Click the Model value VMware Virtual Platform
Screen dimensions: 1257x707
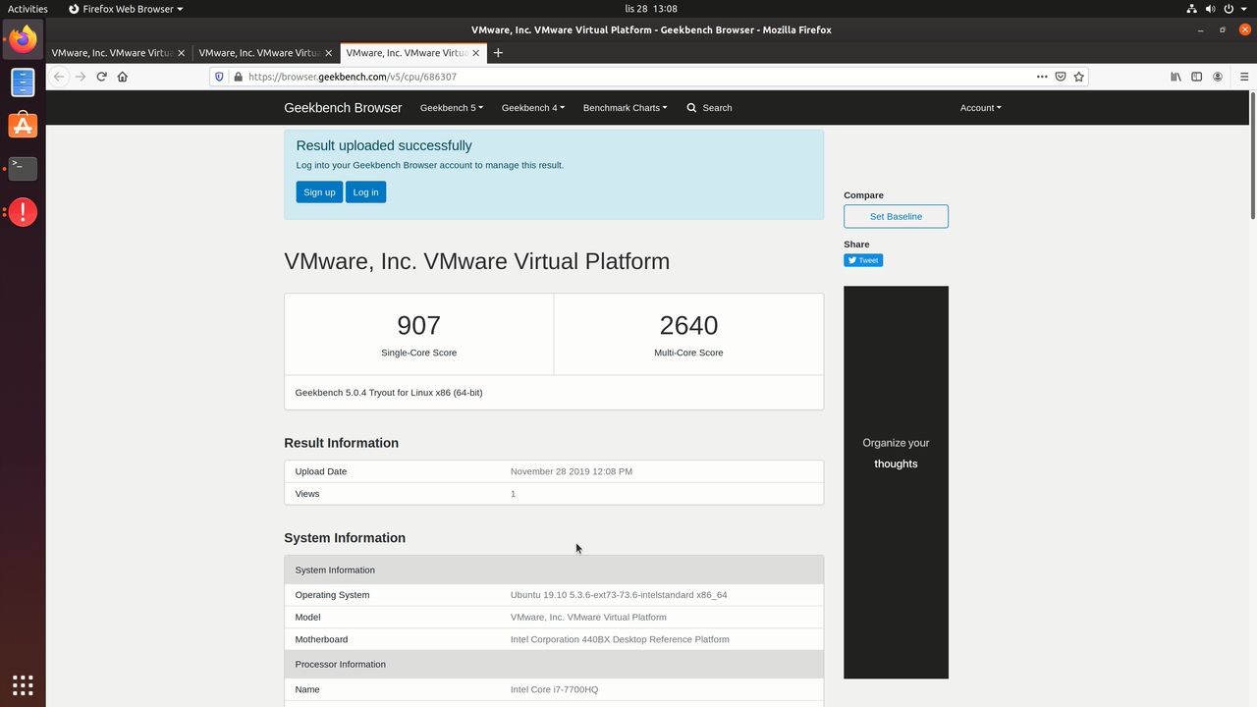click(x=588, y=618)
